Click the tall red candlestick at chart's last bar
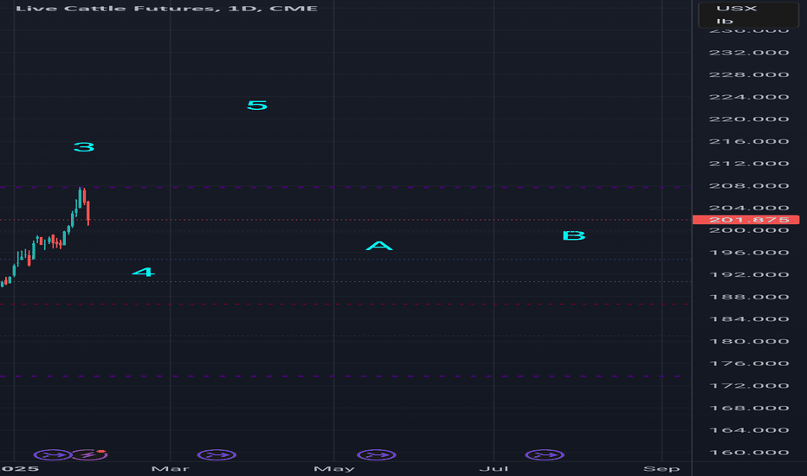Screen dimensions: 807x476 point(88,213)
